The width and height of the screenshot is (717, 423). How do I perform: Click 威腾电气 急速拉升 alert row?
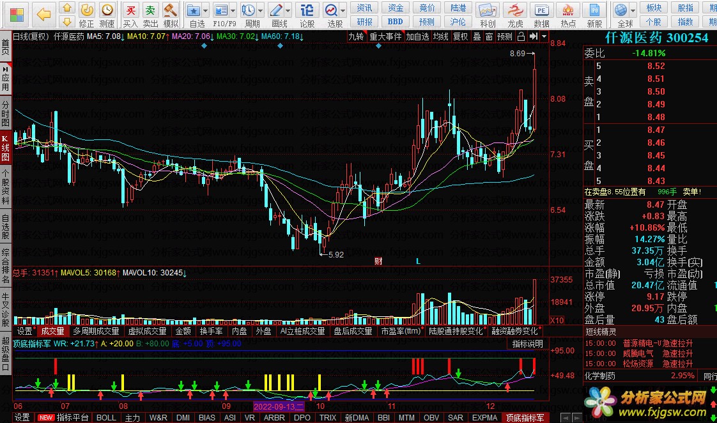pyautogui.click(x=639, y=353)
